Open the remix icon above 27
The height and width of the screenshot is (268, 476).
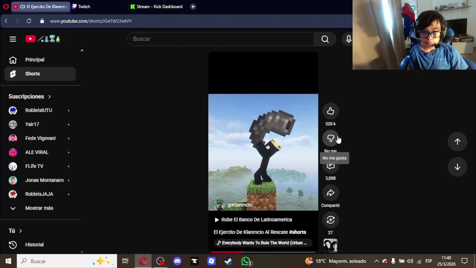[x=331, y=220]
